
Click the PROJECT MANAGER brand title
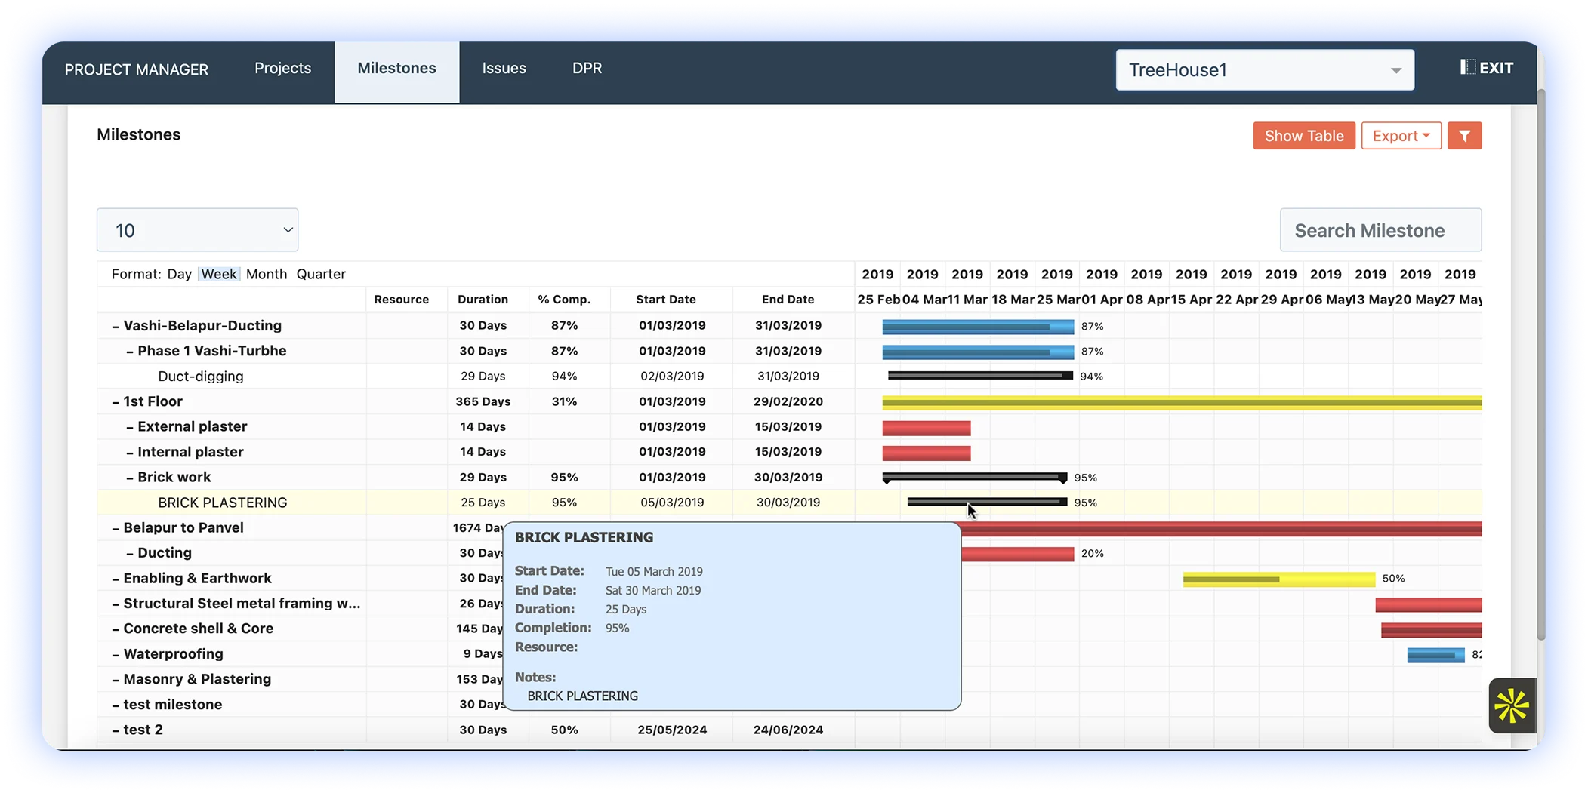[x=137, y=69]
